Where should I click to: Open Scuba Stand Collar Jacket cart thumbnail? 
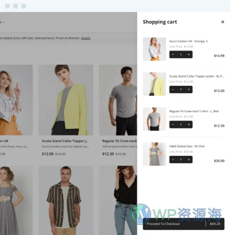coord(154,84)
